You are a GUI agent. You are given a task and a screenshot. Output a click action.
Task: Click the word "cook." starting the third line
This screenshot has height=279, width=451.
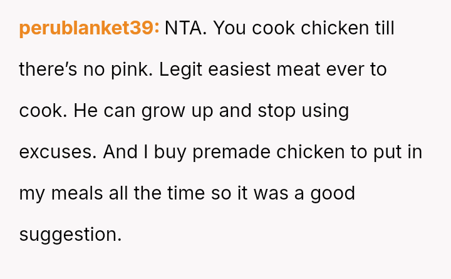[x=42, y=111]
